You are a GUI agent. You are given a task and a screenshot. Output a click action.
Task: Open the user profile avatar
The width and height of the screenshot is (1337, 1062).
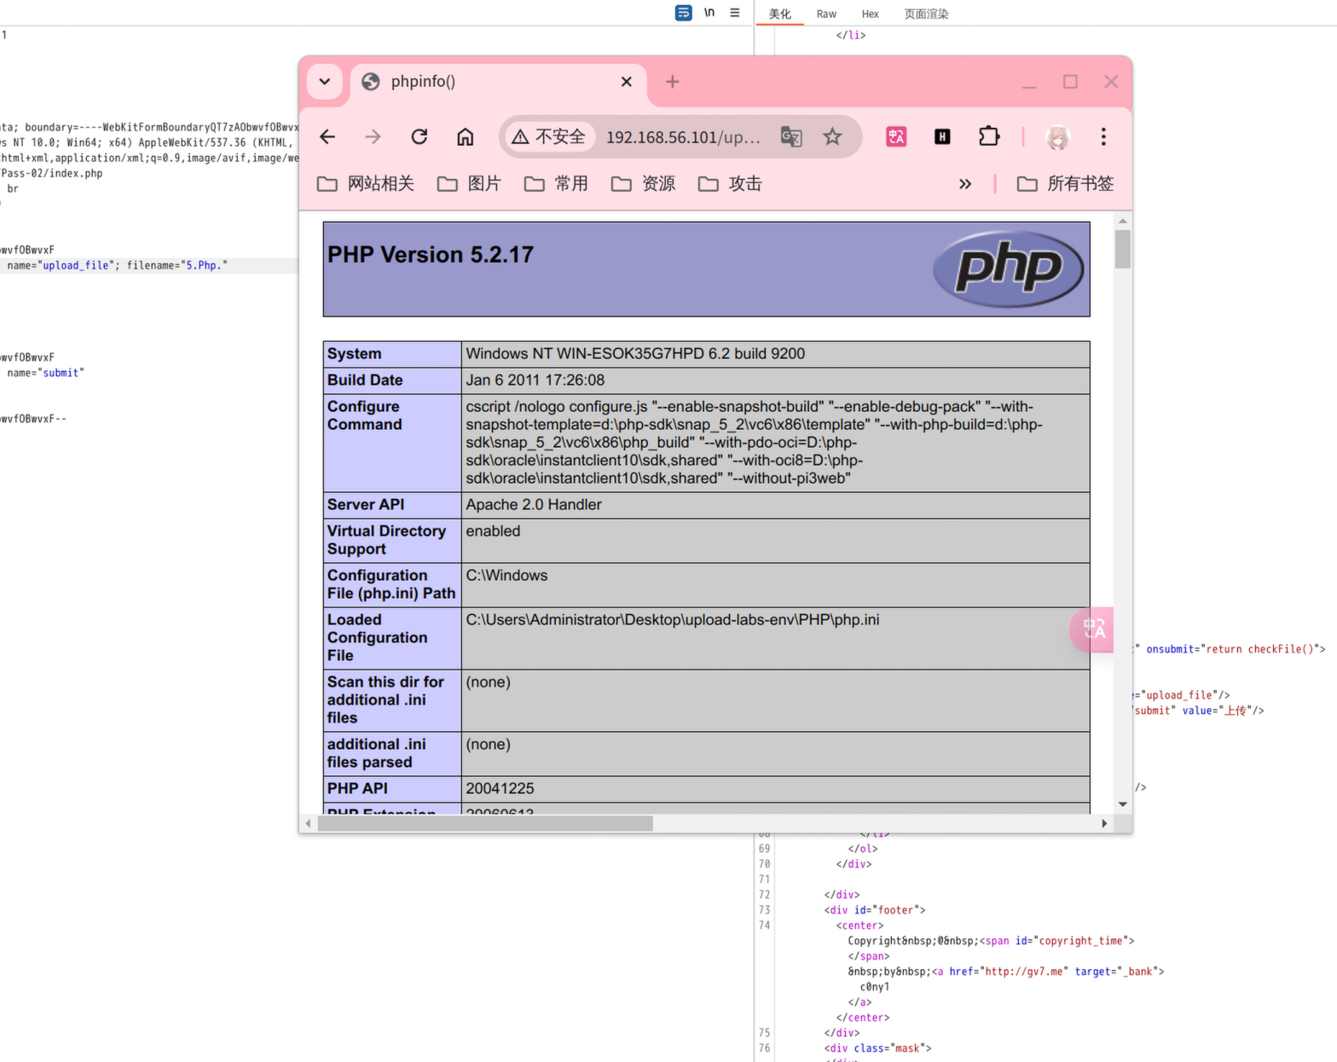1057,136
